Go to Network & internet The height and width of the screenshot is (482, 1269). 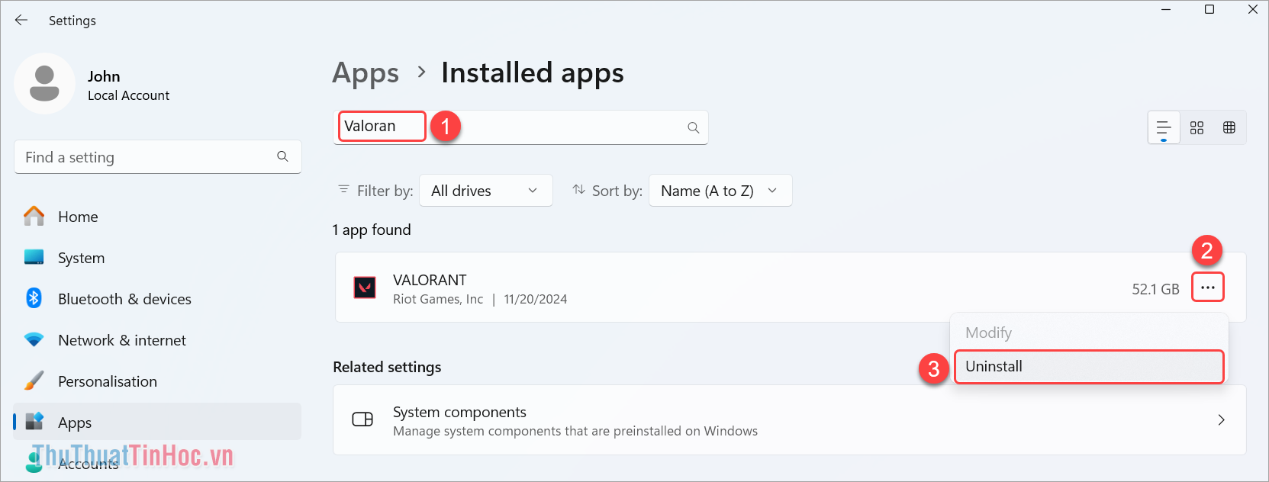157,340
